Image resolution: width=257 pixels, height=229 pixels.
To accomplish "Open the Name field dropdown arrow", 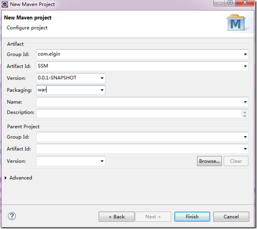I will pyautogui.click(x=245, y=102).
